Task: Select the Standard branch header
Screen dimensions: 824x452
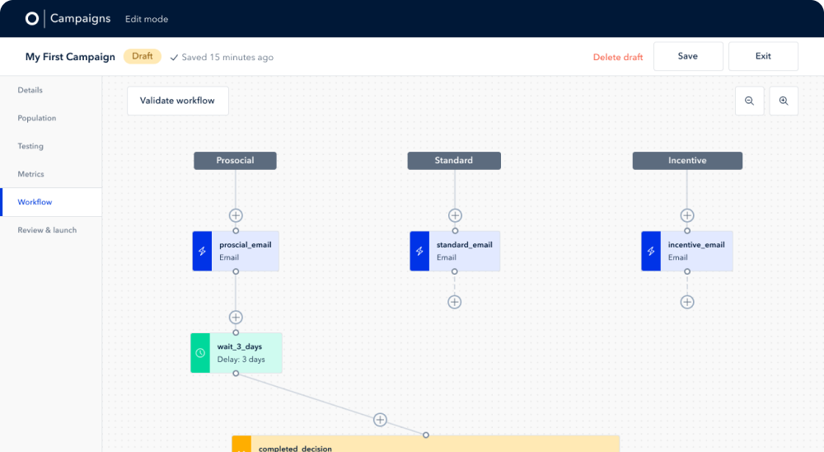Action: point(454,161)
